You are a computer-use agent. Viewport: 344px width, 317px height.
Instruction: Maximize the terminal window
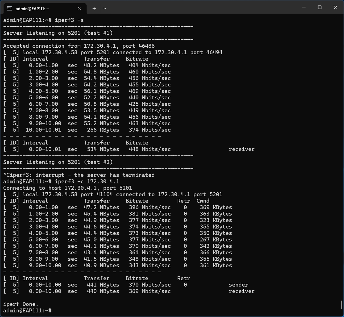(x=320, y=7)
